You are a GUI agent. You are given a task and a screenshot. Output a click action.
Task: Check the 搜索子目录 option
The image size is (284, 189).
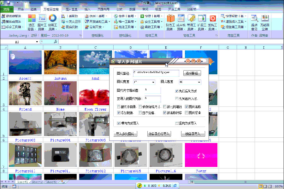point(118,107)
